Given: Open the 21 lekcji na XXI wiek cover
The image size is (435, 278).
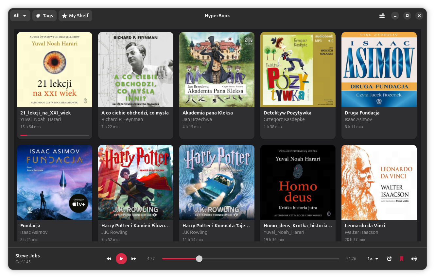Looking at the screenshot, I should coord(55,70).
